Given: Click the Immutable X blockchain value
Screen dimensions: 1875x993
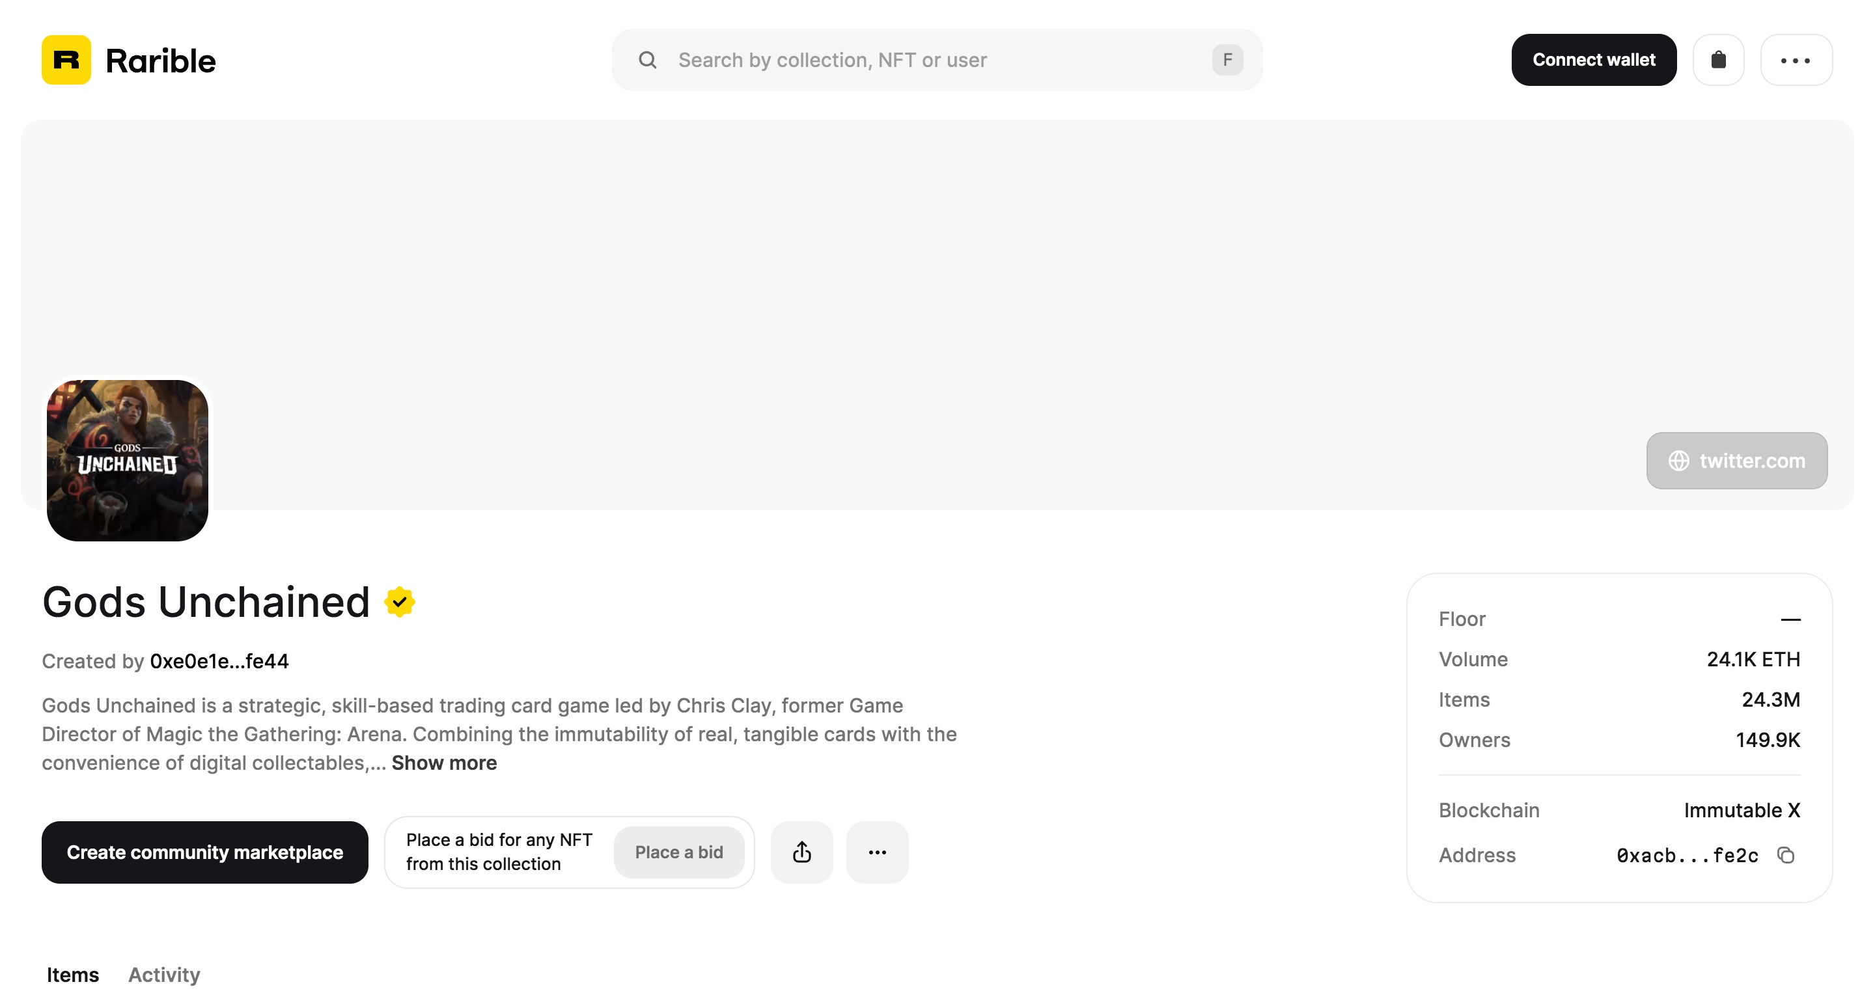Looking at the screenshot, I should [x=1742, y=809].
